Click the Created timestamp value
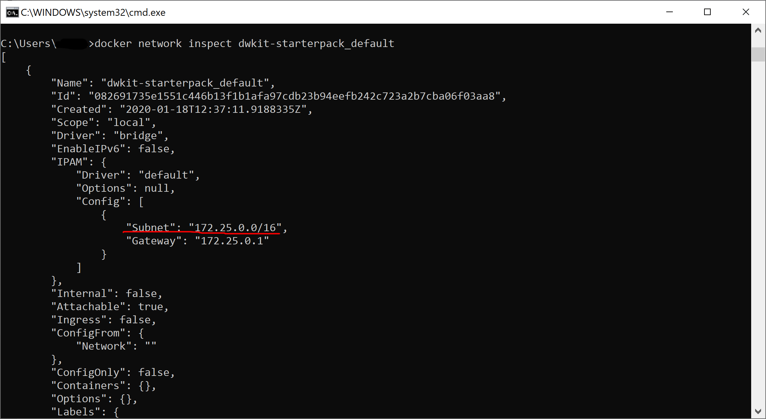 point(213,109)
